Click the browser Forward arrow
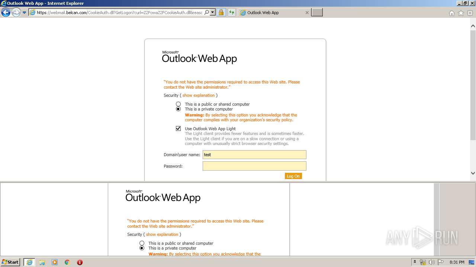 point(16,13)
